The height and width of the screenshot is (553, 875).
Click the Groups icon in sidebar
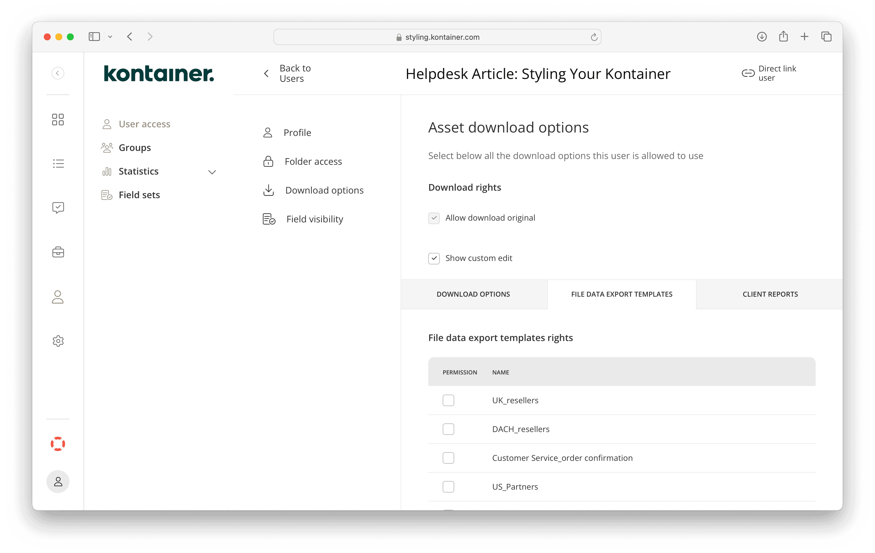[107, 147]
